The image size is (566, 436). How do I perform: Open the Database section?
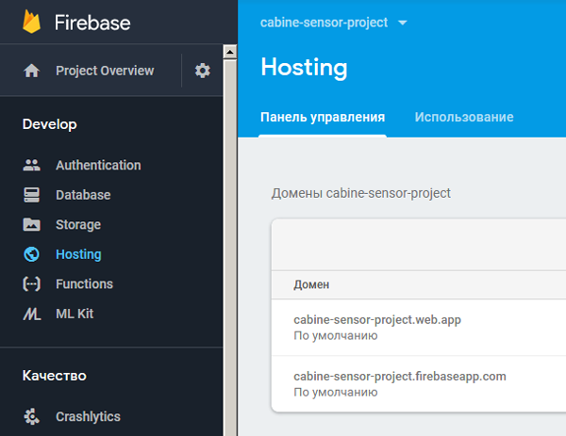coord(83,195)
